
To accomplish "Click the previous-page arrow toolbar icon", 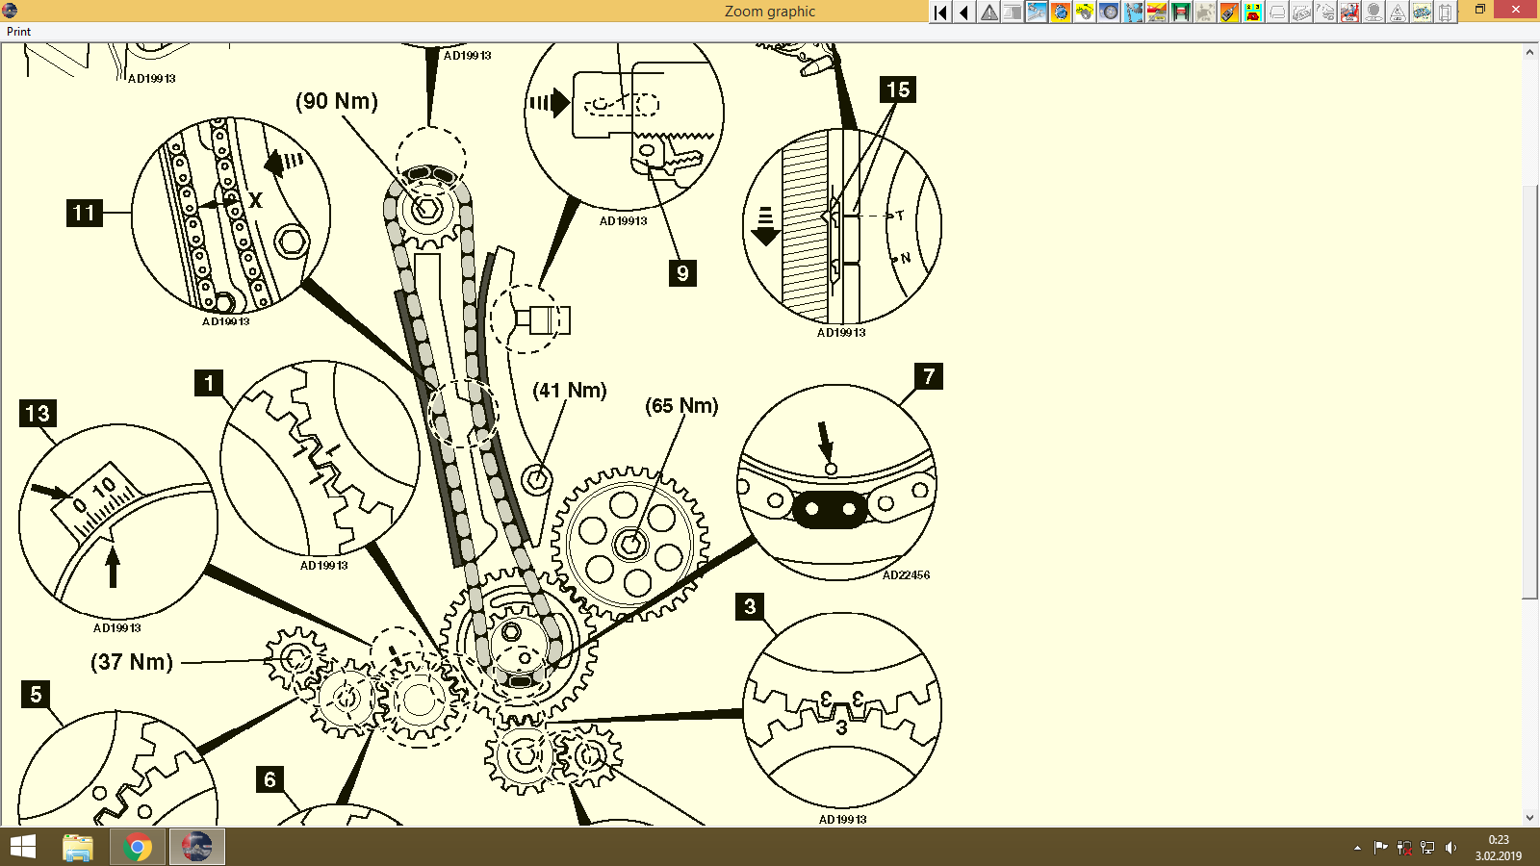I will 964,13.
